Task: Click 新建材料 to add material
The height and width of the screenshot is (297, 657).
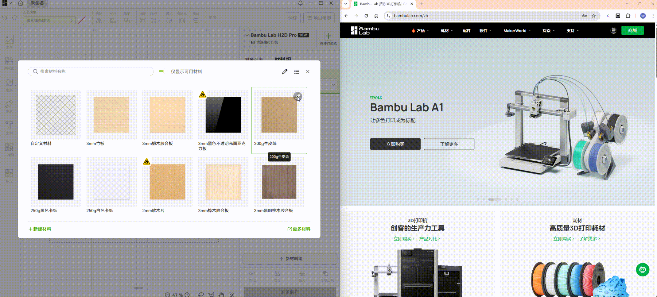Action: tap(40, 229)
